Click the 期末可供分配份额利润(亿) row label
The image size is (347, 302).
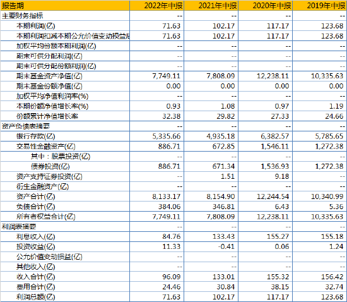[x=56, y=66]
